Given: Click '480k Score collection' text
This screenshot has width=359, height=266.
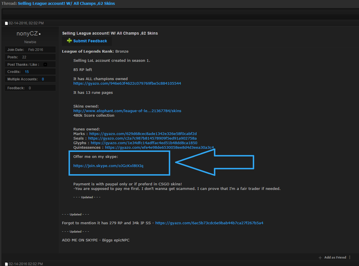Looking at the screenshot, I should [x=94, y=116].
